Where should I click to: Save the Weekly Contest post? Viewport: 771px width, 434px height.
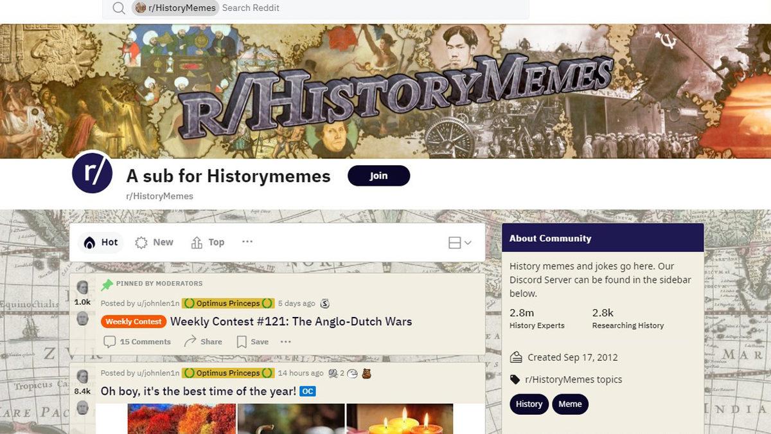point(253,341)
